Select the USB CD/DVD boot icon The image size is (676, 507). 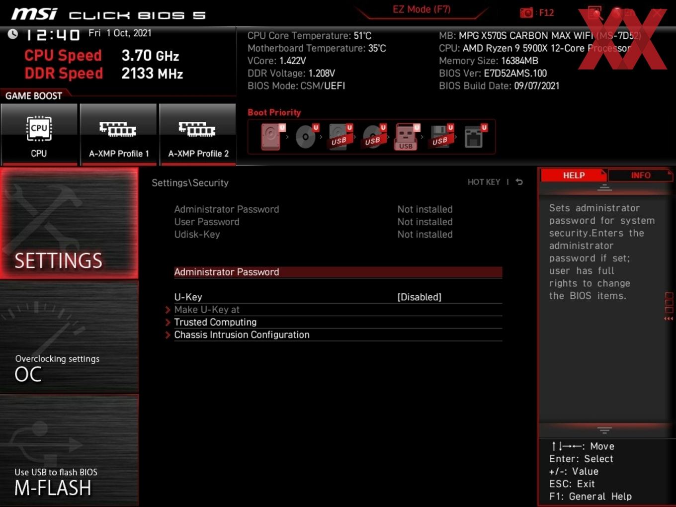coord(374,137)
